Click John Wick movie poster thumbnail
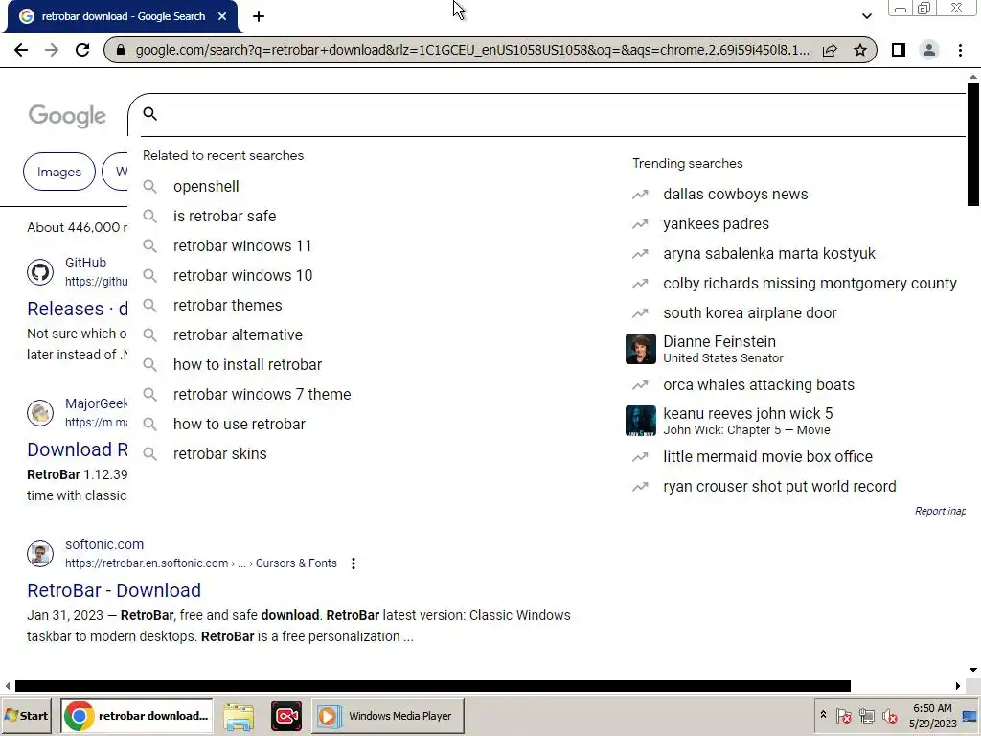This screenshot has width=981, height=736. [641, 421]
